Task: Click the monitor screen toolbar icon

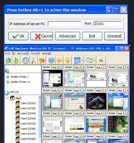Action: click(x=51, y=60)
